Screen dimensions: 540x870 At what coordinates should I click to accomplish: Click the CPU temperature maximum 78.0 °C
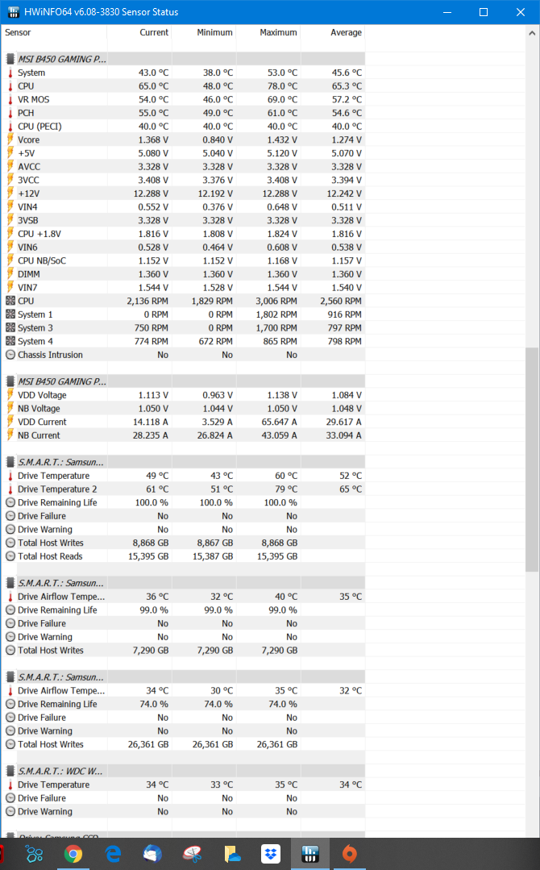point(282,86)
